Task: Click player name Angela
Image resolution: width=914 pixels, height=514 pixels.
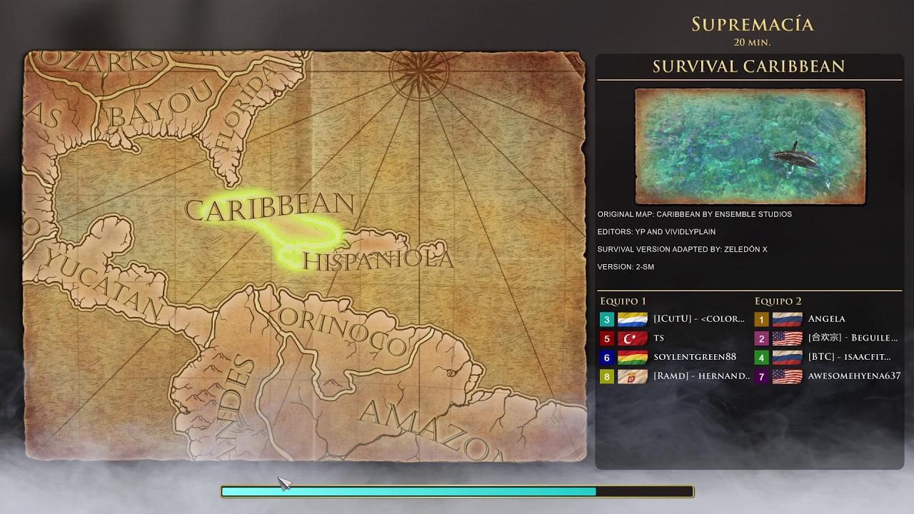Action: (826, 319)
